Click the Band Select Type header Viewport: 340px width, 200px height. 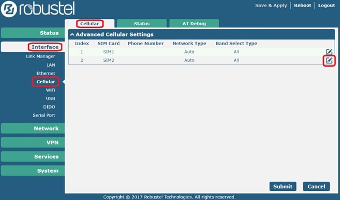tap(236, 44)
